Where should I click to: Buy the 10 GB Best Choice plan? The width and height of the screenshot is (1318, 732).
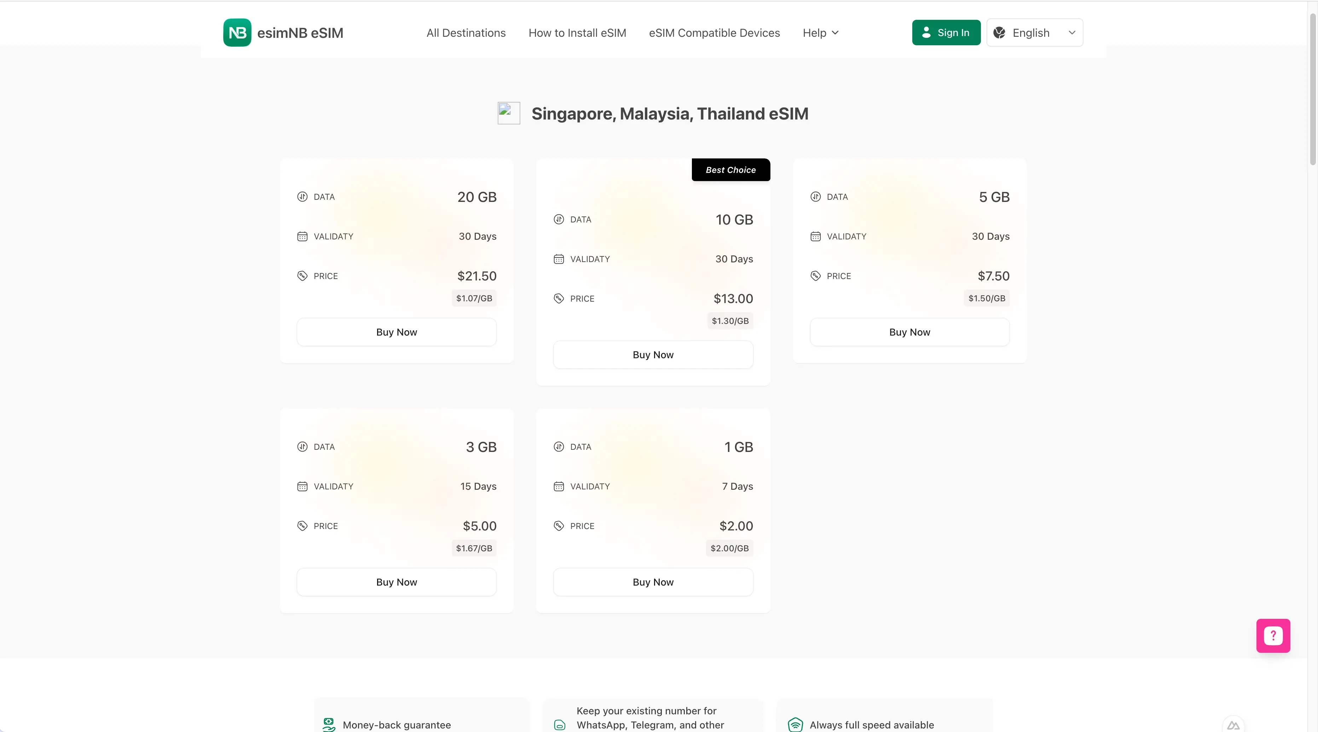tap(653, 354)
